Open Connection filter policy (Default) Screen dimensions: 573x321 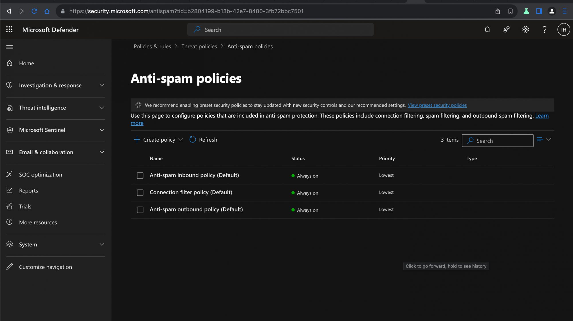(191, 192)
